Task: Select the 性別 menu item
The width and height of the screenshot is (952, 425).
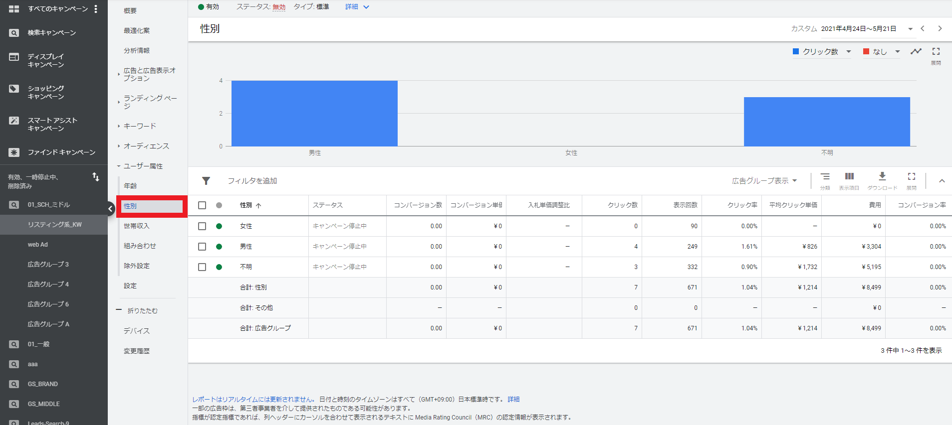Action: click(x=152, y=206)
